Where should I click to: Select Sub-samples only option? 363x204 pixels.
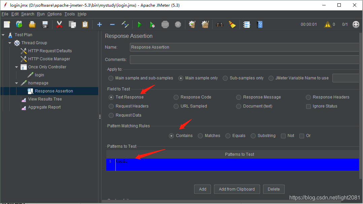pyautogui.click(x=225, y=78)
